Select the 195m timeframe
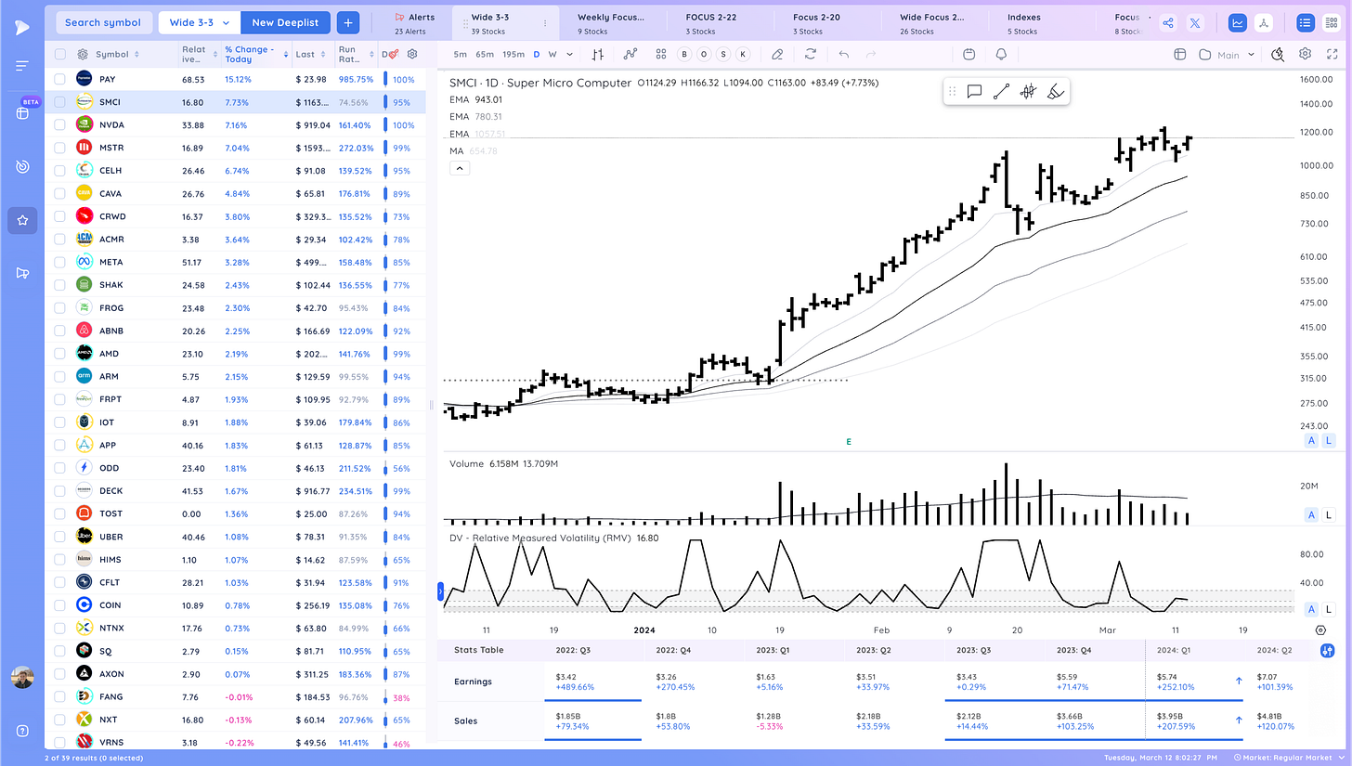Image resolution: width=1352 pixels, height=766 pixels. [x=513, y=55]
